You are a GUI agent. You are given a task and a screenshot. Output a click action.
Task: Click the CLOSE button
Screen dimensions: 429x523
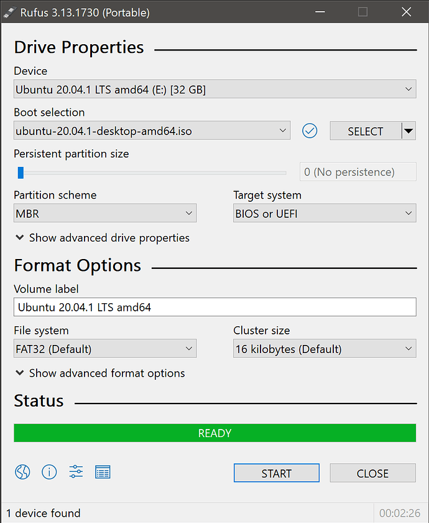point(372,473)
